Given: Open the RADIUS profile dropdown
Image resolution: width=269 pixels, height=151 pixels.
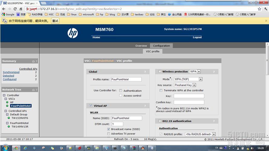Looking at the screenshot, I should point(200,134).
